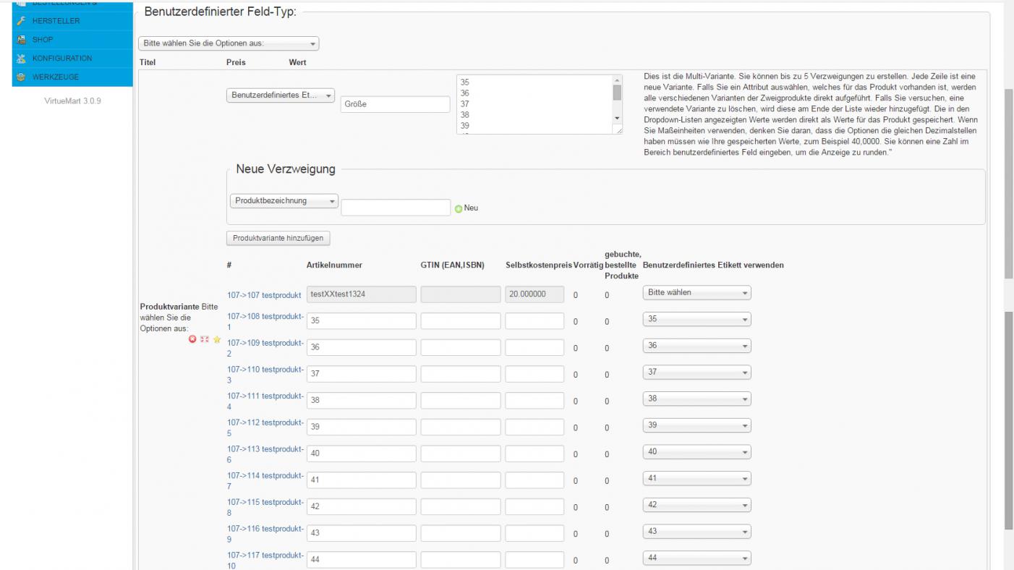
Task: Click the red delete icon beside Produktvariante
Action: [192, 339]
